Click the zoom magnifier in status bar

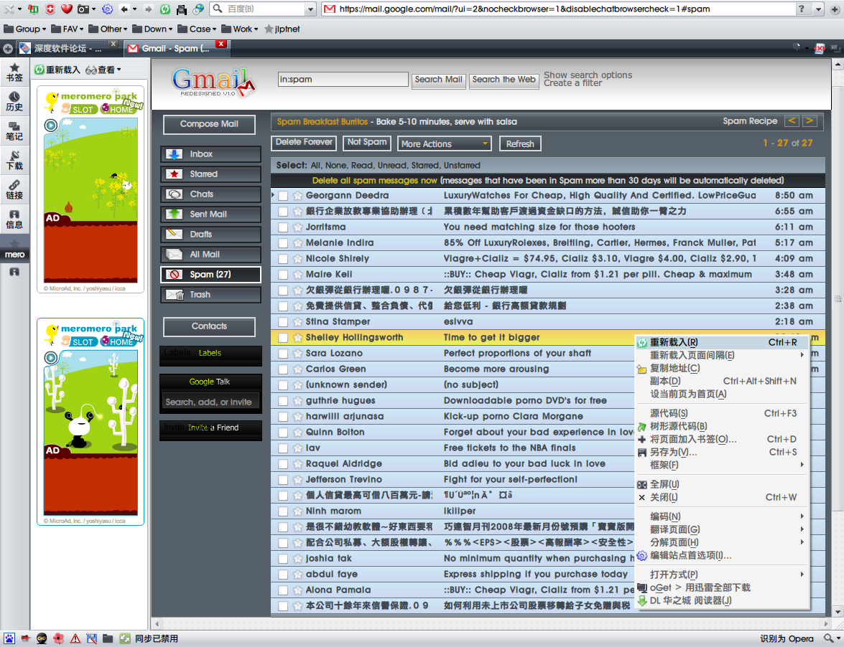point(828,638)
